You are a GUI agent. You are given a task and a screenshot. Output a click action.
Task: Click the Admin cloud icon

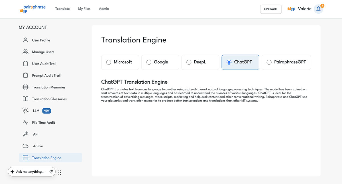pyautogui.click(x=25, y=146)
